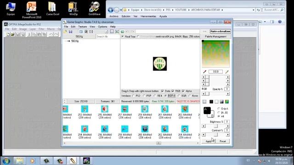This screenshot has height=165, width=294.
Task: Open GoldWave desktop shortcut
Action: [94, 9]
